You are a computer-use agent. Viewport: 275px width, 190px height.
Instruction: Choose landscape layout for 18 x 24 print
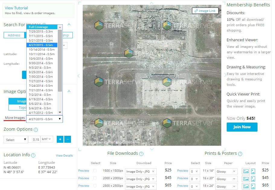point(246,186)
